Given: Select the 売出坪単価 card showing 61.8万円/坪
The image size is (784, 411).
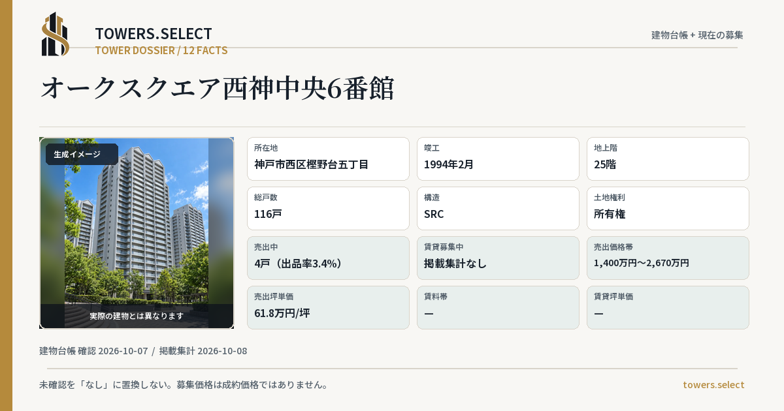Looking at the screenshot, I should coord(328,307).
